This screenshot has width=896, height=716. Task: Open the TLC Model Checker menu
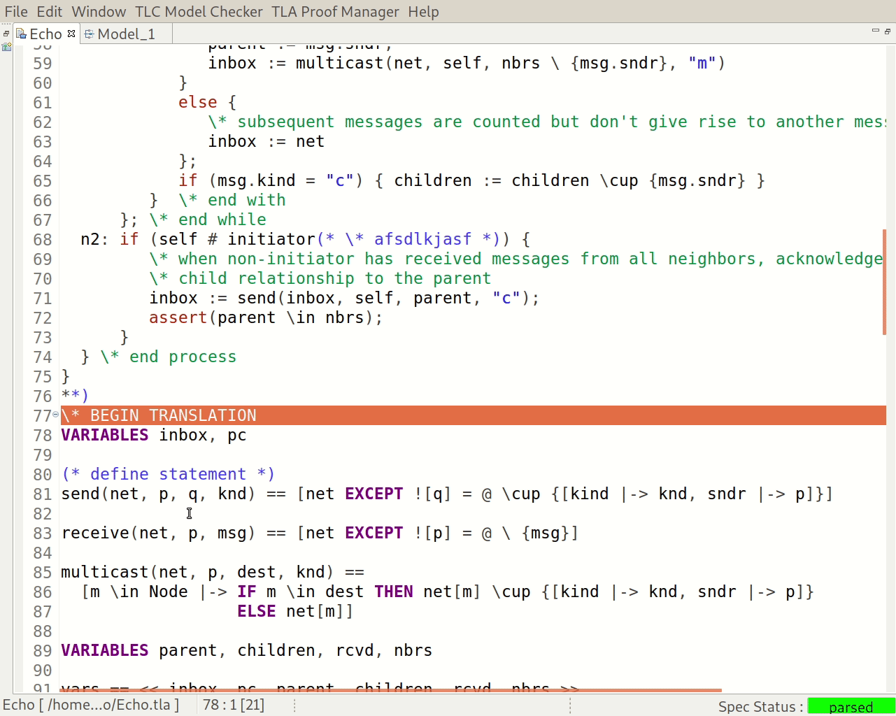199,12
